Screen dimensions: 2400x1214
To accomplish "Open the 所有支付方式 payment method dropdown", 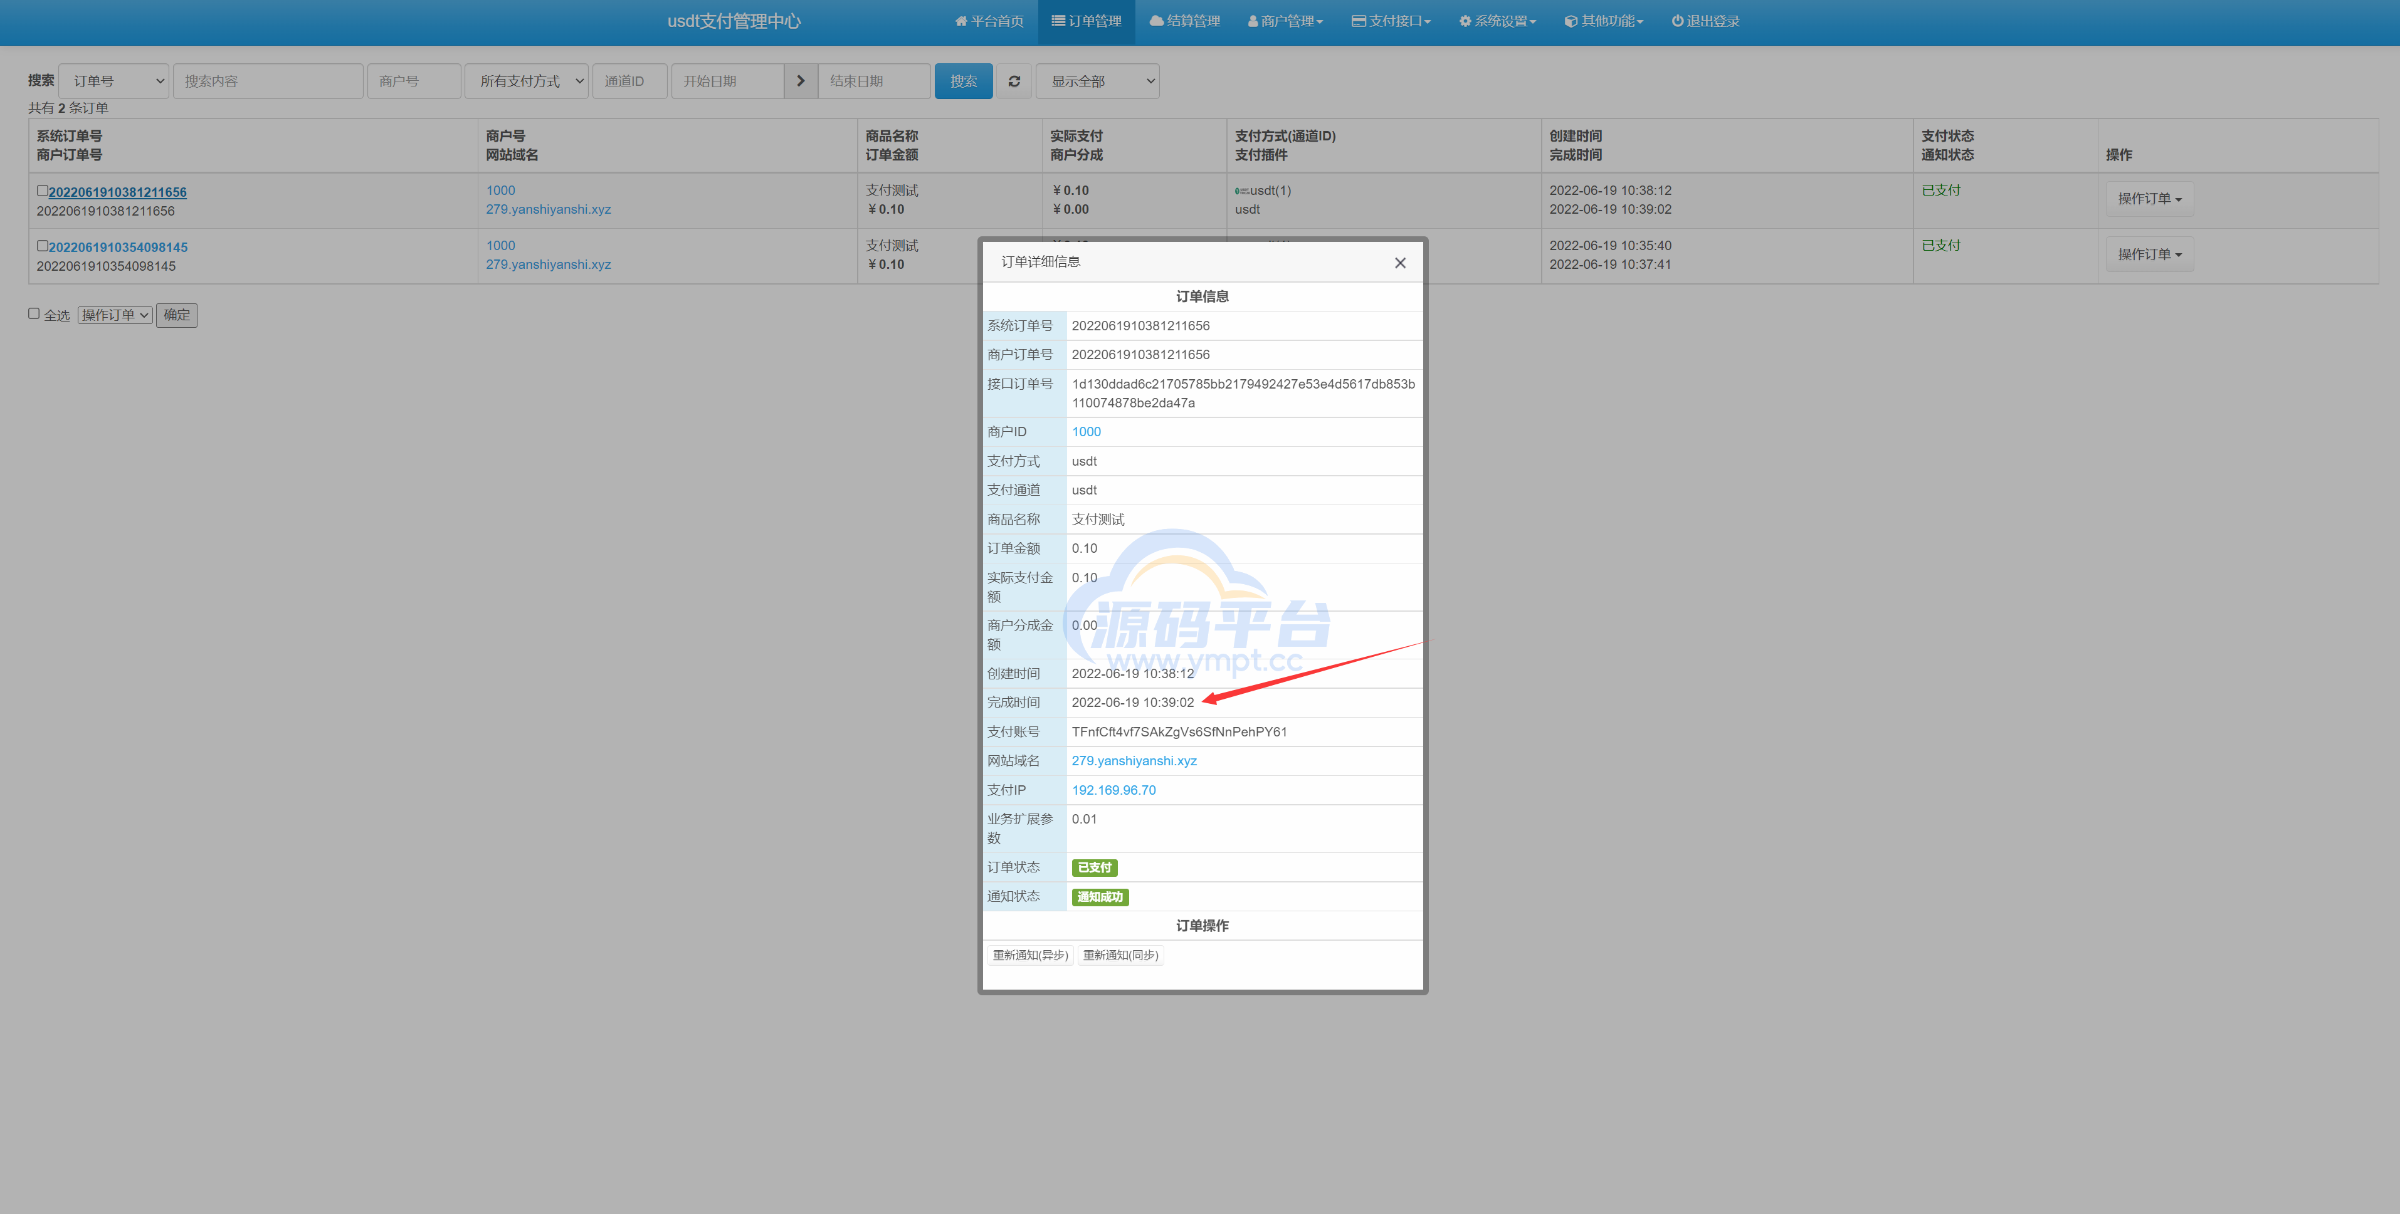I will tap(527, 81).
